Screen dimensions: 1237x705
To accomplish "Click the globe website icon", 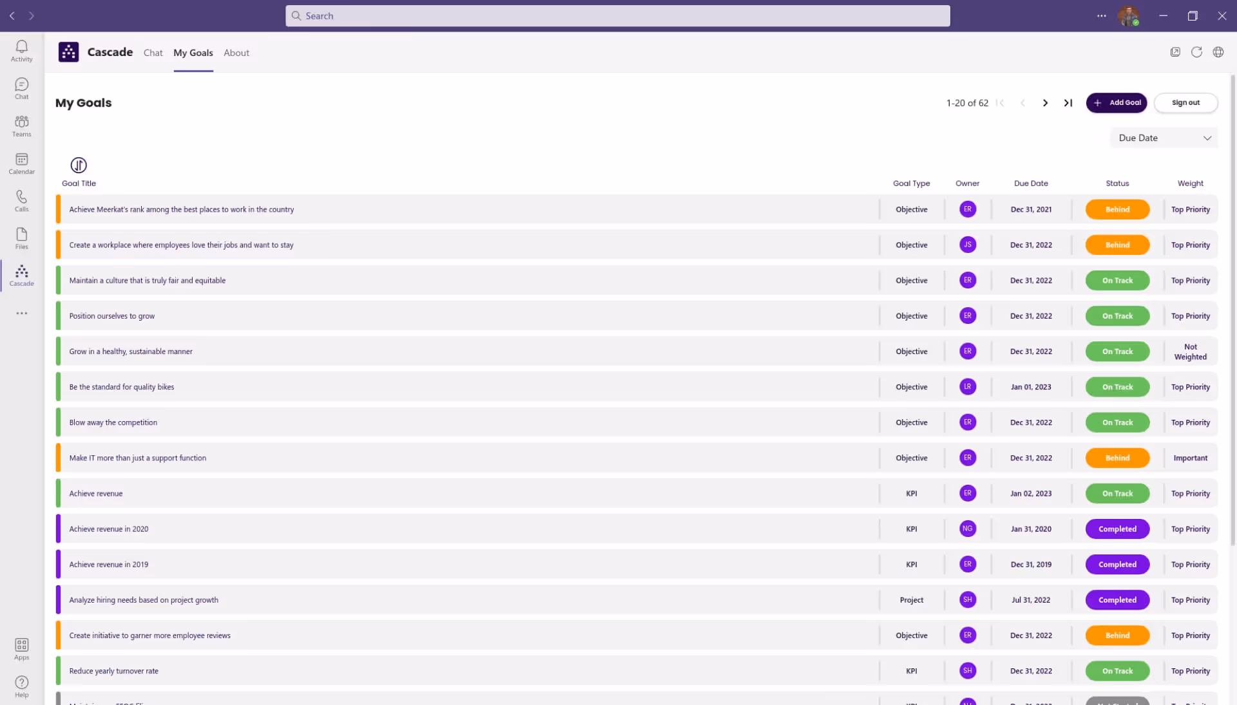I will click(1218, 52).
